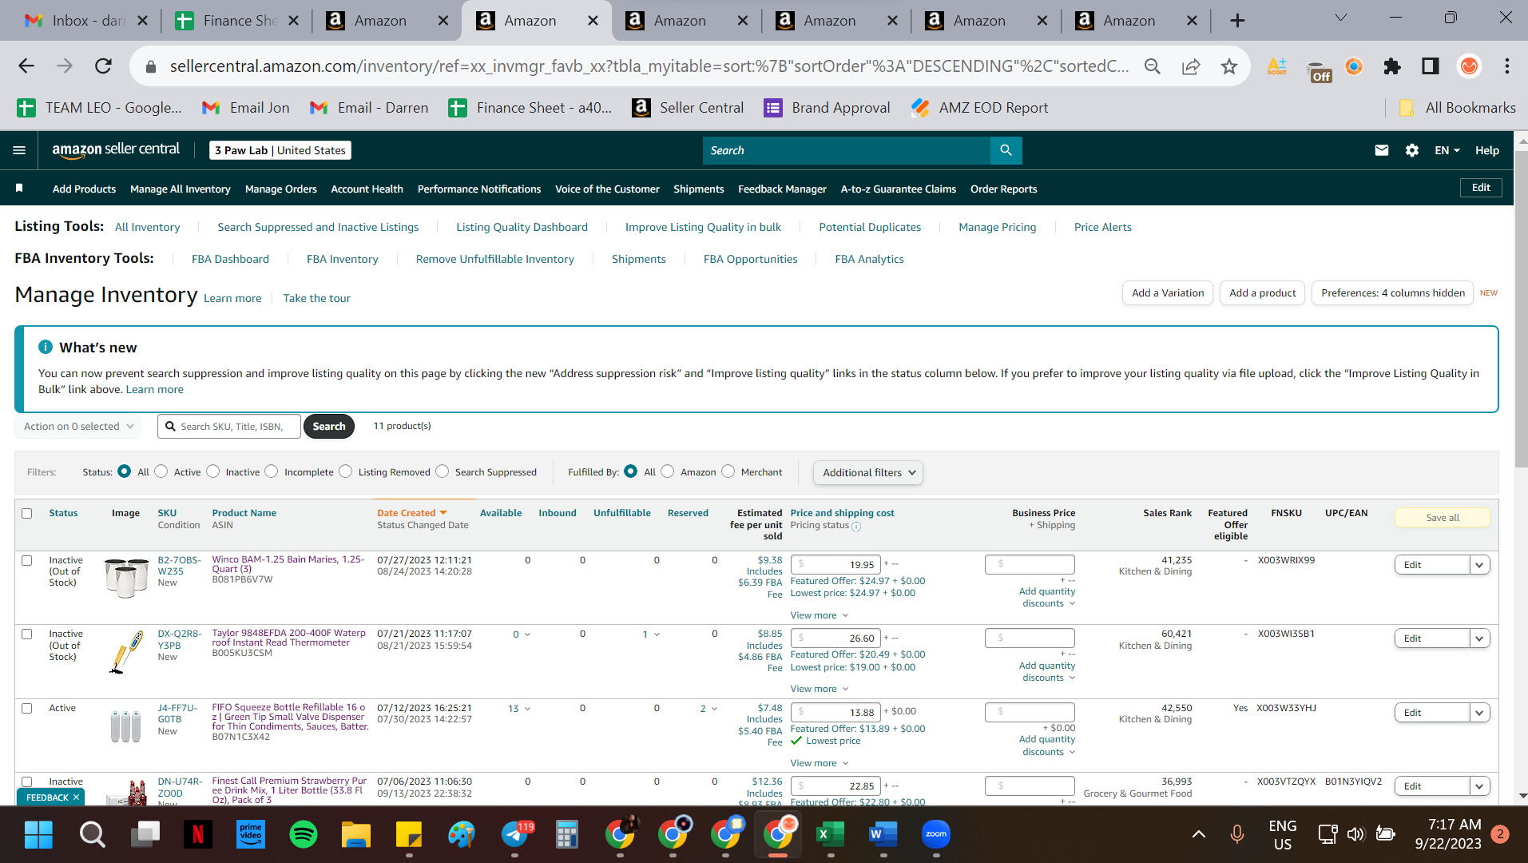The width and height of the screenshot is (1528, 863).
Task: Select the Incomplete status radio button
Action: coord(272,471)
